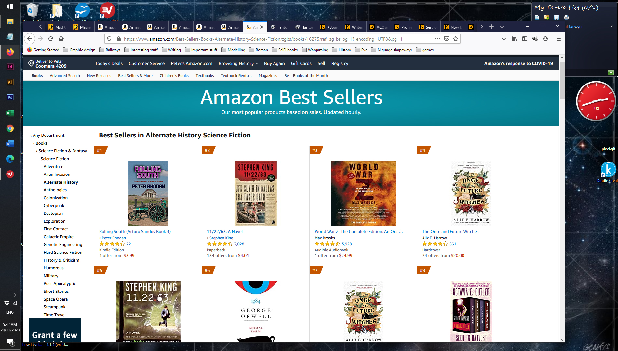This screenshot has height=351, width=618.
Task: Open the list all tabs chevron
Action: [502, 27]
